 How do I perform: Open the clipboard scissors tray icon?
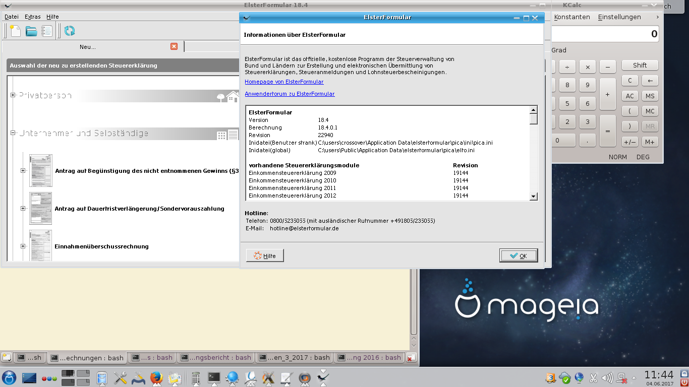(594, 377)
